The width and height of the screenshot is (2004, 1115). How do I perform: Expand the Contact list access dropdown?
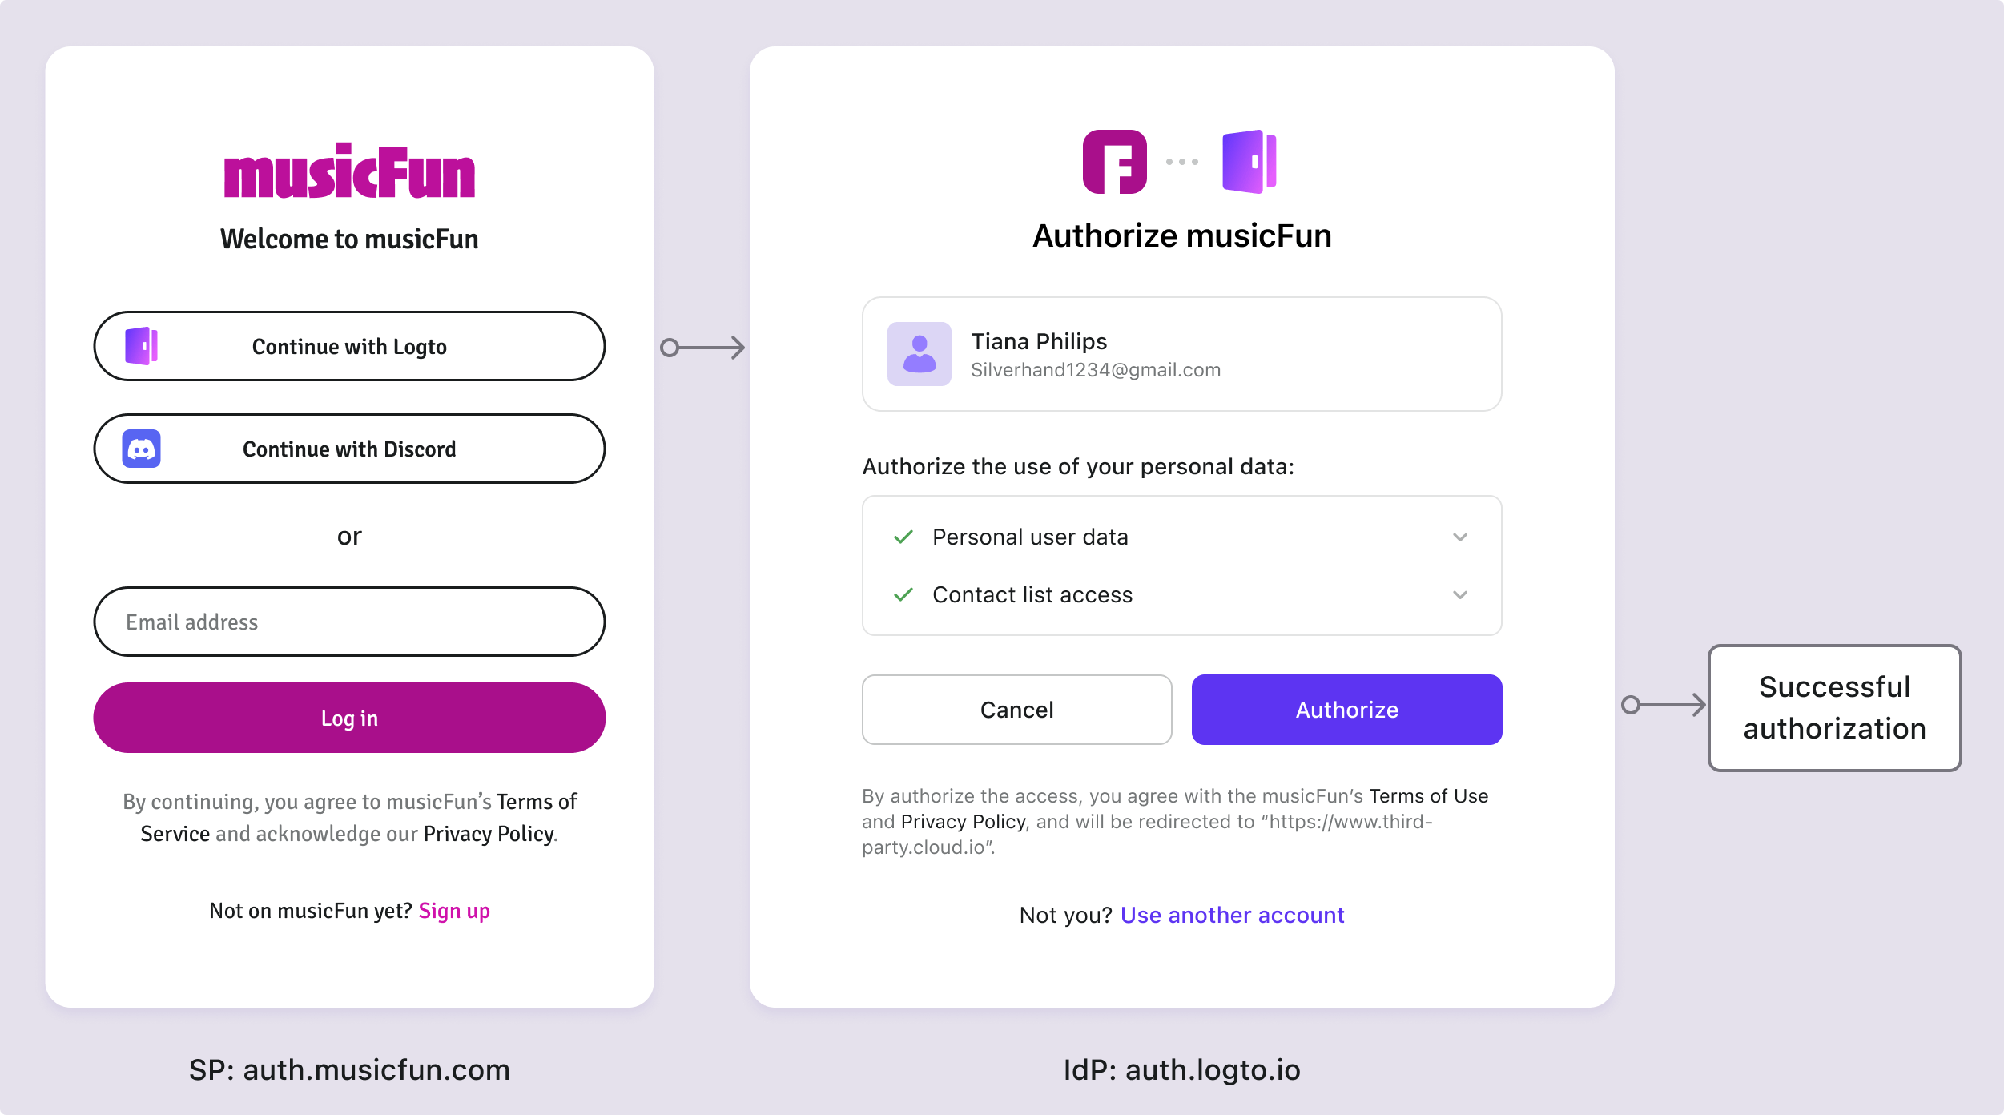click(x=1459, y=594)
